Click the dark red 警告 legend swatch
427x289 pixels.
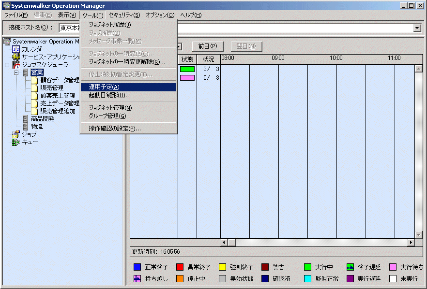(265, 267)
